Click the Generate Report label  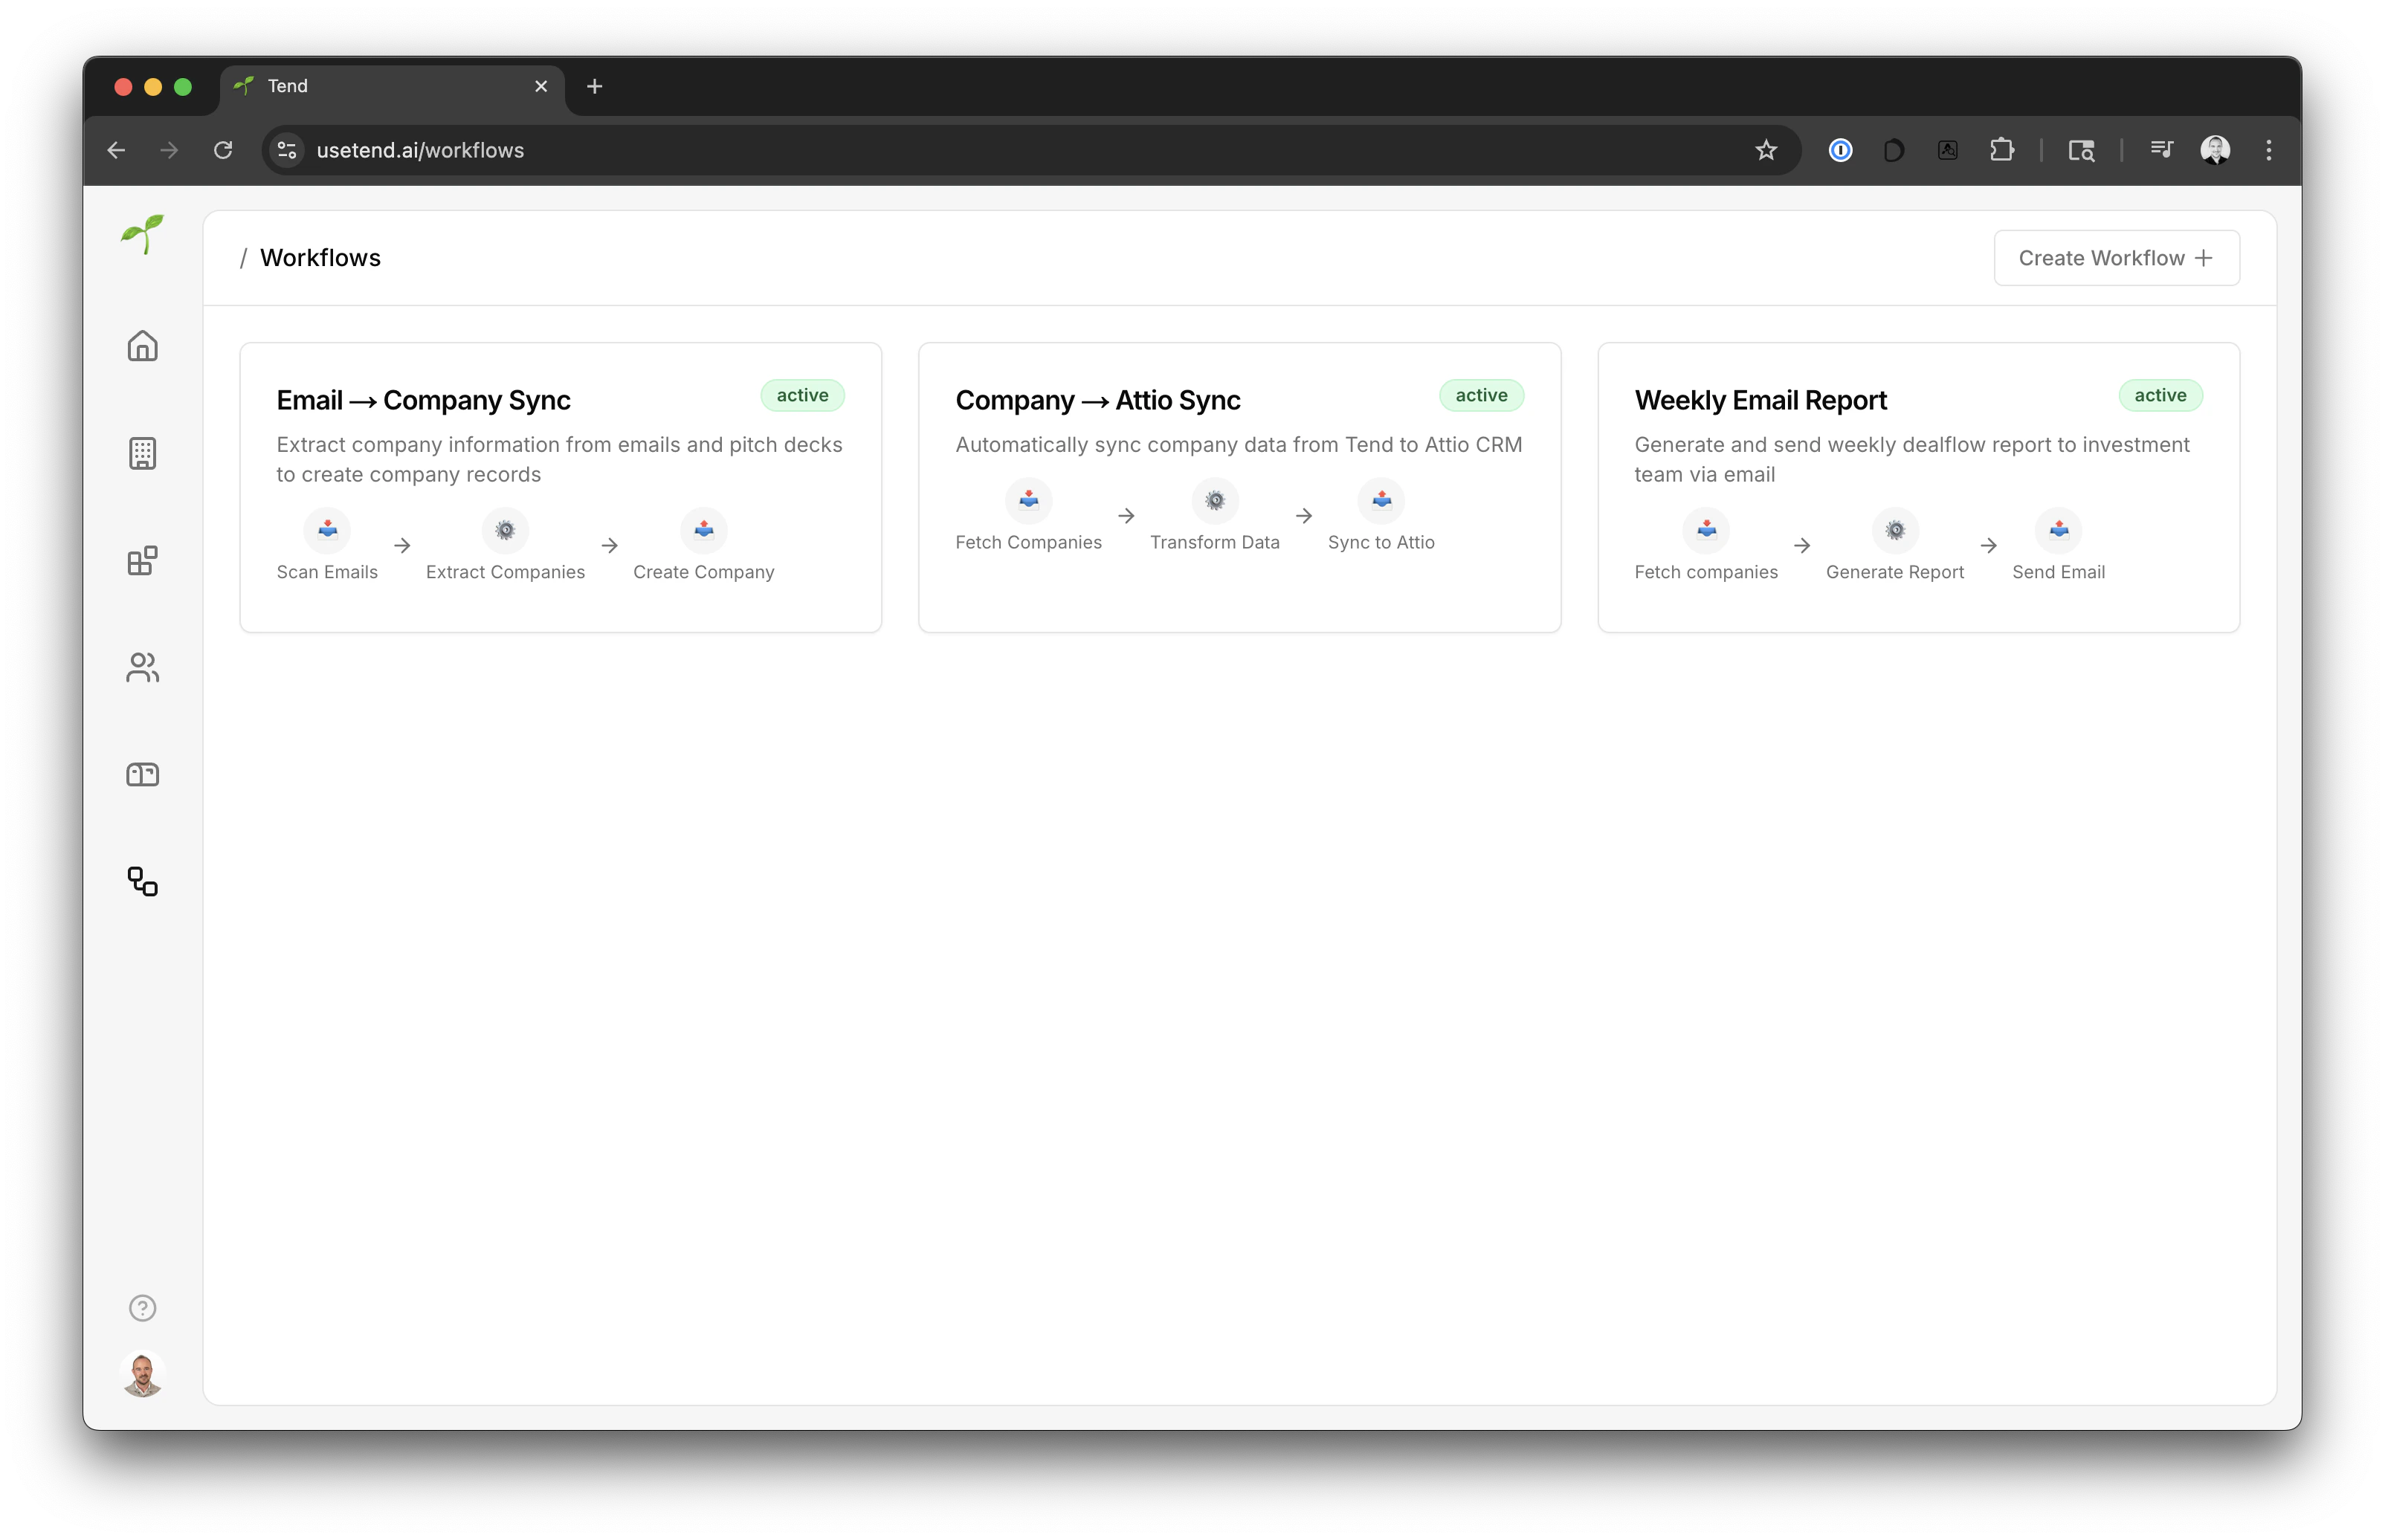1894,572
